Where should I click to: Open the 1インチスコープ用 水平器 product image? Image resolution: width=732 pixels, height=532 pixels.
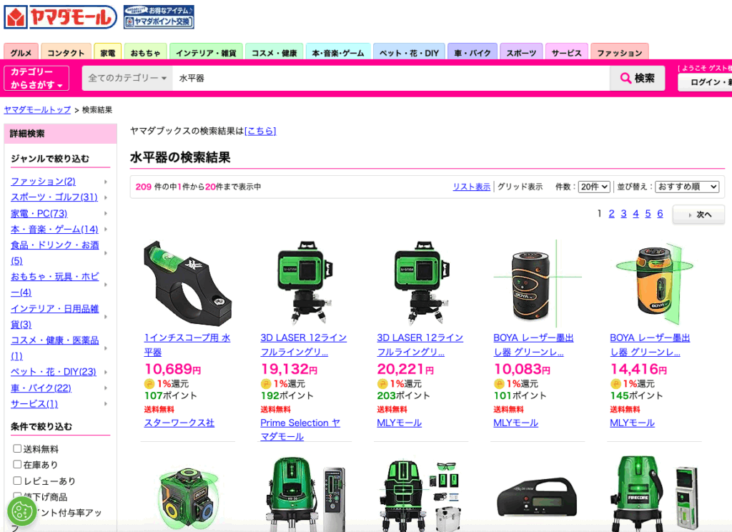(x=188, y=283)
